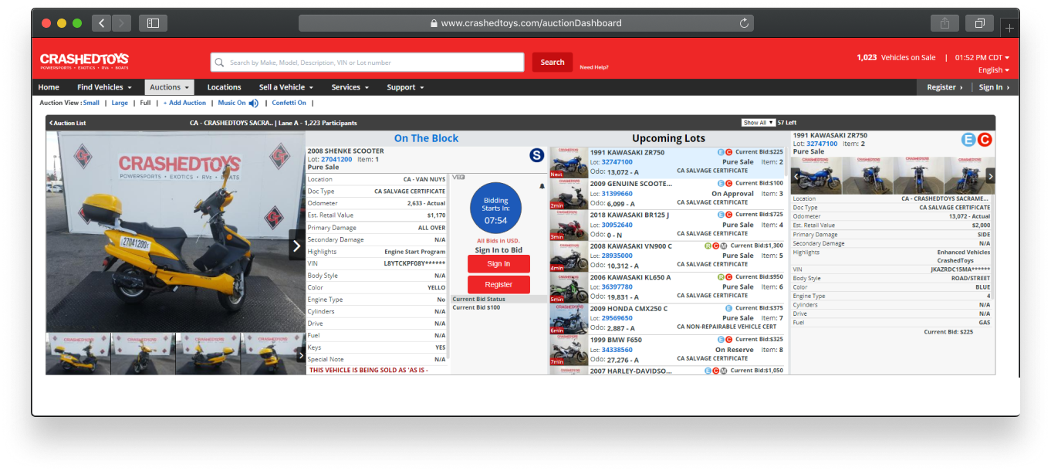
Task: Open the Need Help? link
Action: [594, 67]
